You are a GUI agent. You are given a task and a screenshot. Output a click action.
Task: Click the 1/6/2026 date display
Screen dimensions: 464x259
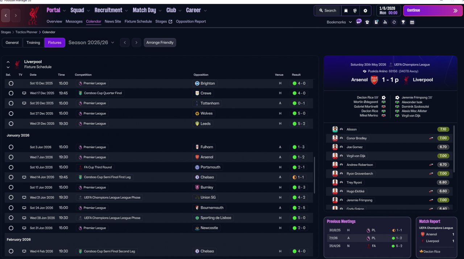tap(388, 11)
